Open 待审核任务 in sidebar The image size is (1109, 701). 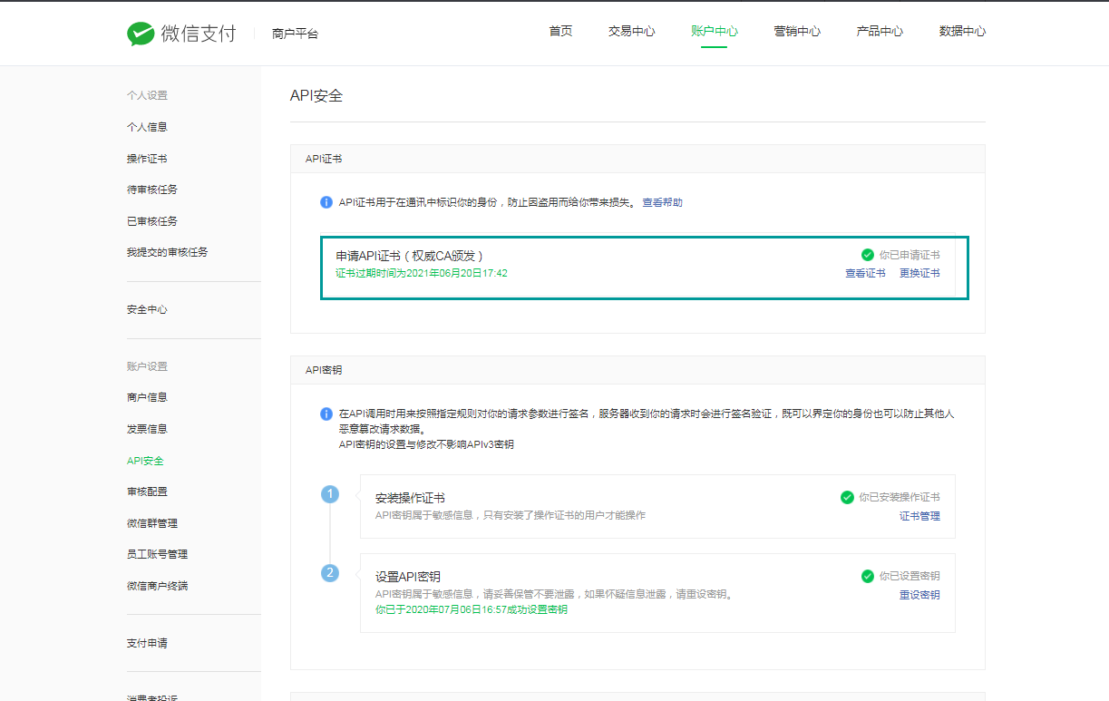click(x=152, y=190)
